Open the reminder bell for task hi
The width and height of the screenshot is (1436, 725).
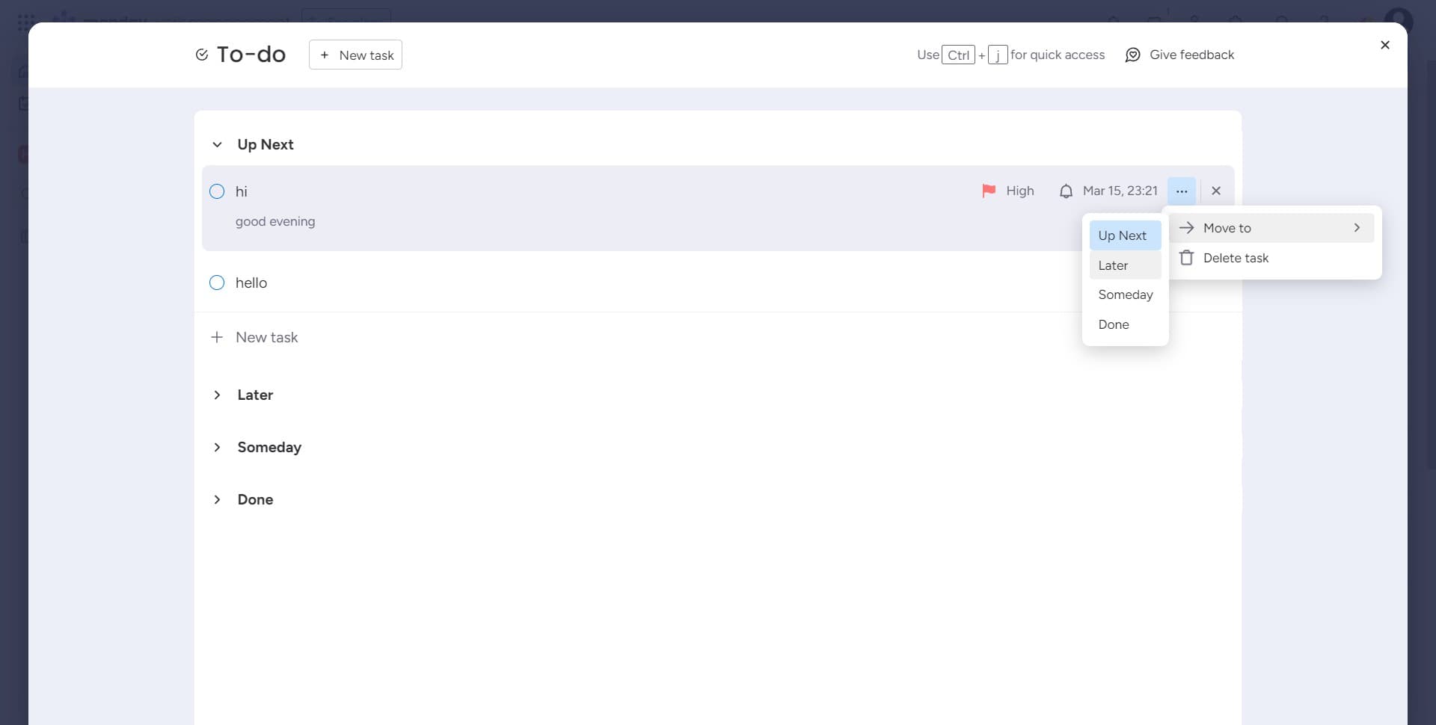tap(1067, 191)
